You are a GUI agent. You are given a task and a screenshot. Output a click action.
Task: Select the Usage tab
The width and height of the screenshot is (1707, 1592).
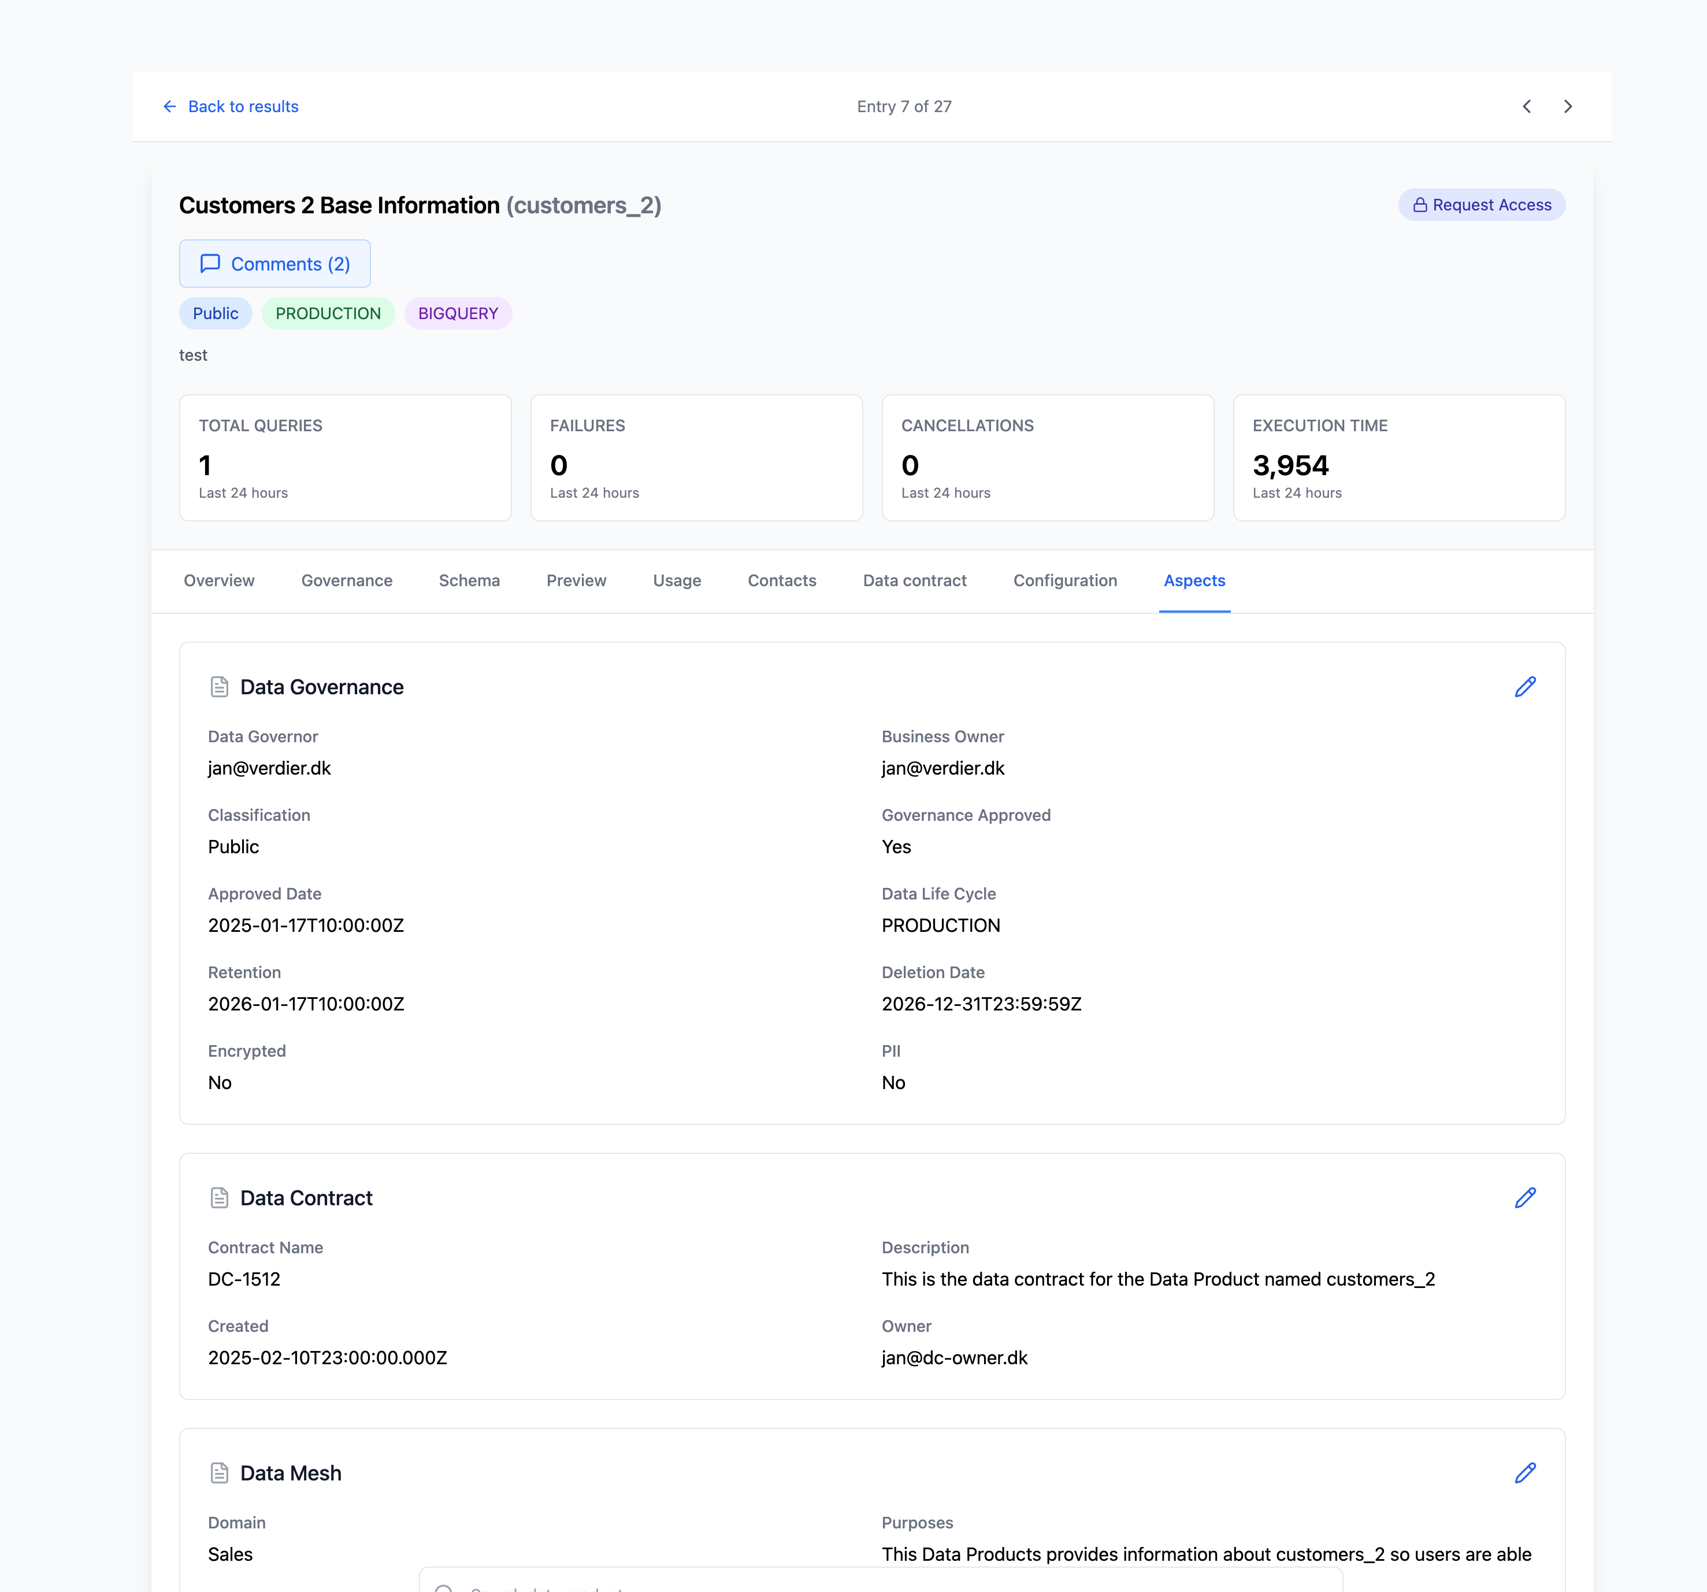677,581
